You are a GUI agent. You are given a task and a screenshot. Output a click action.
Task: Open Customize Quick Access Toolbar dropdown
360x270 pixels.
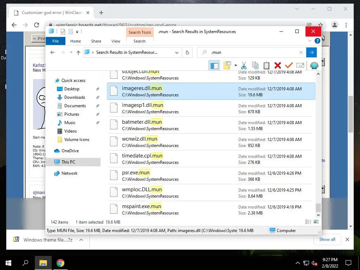click(x=77, y=32)
